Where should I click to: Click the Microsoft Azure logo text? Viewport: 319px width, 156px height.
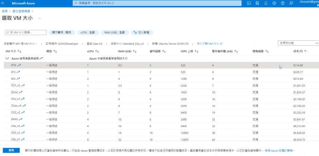23,3
